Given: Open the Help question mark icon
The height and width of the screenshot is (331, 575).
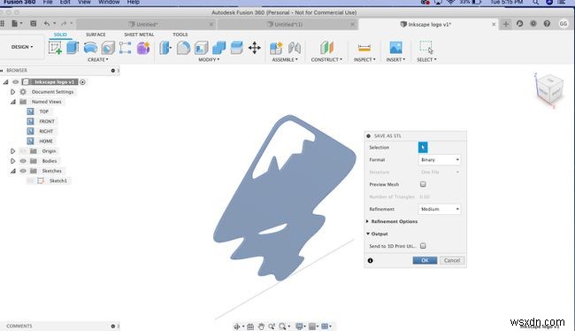Looking at the screenshot, I should pos(547,24).
